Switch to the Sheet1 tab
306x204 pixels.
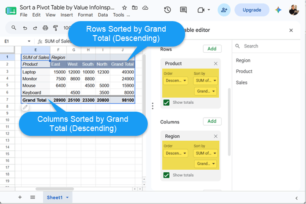tap(55, 197)
